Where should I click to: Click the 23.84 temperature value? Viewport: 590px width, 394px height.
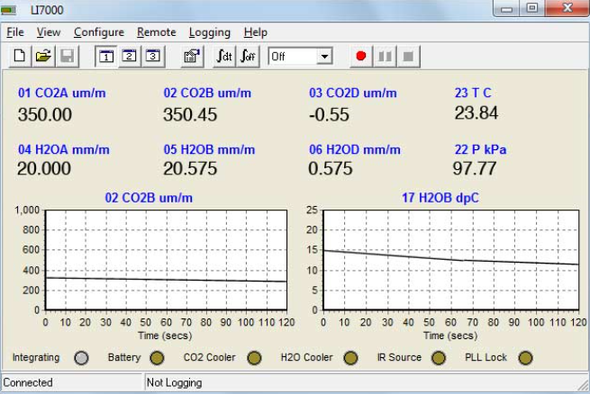click(477, 112)
